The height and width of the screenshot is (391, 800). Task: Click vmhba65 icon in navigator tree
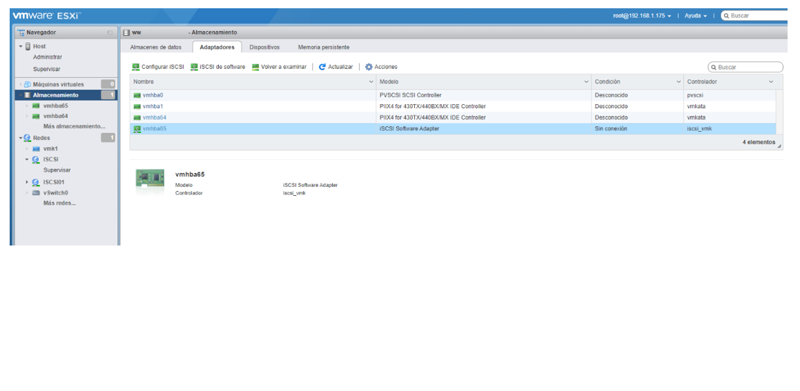point(36,106)
